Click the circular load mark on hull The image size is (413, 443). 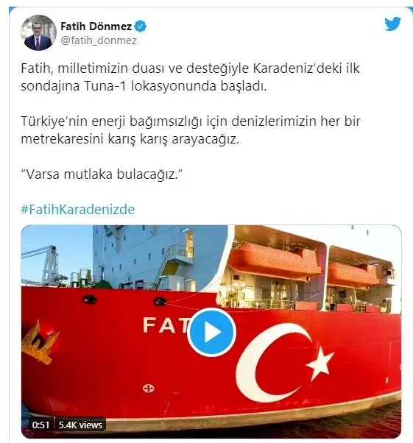[149, 389]
